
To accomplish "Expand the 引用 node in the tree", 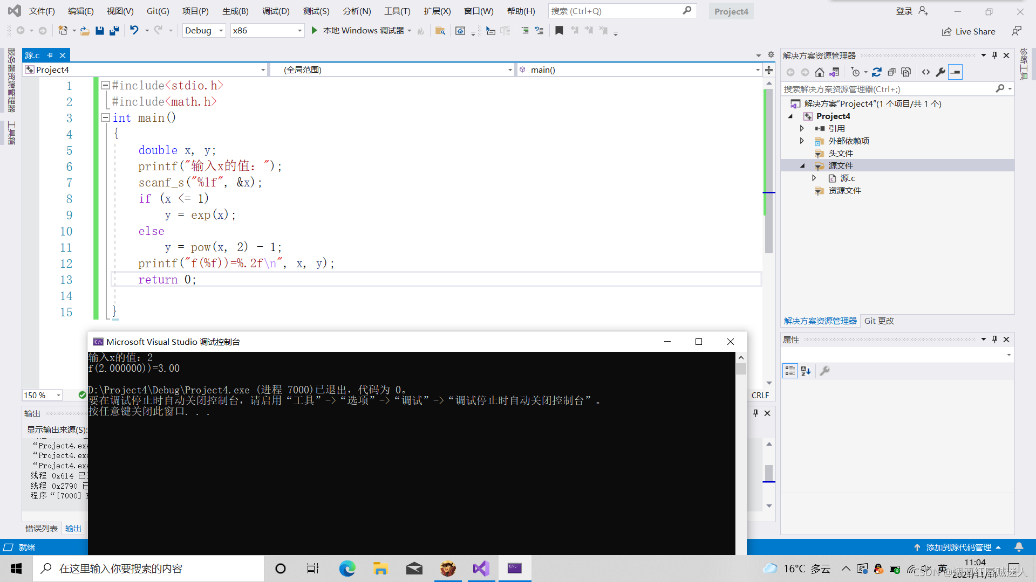I will click(802, 128).
